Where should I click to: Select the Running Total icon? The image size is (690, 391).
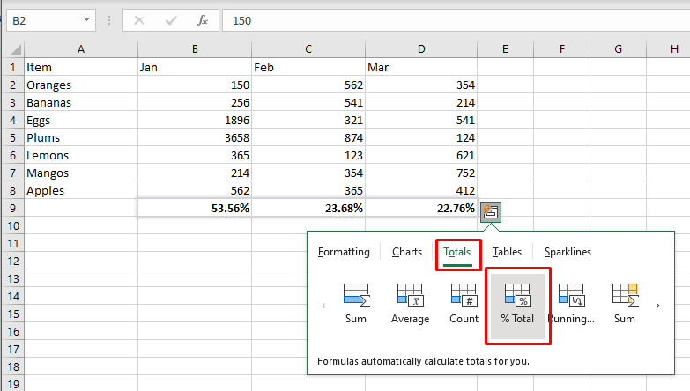coord(571,304)
